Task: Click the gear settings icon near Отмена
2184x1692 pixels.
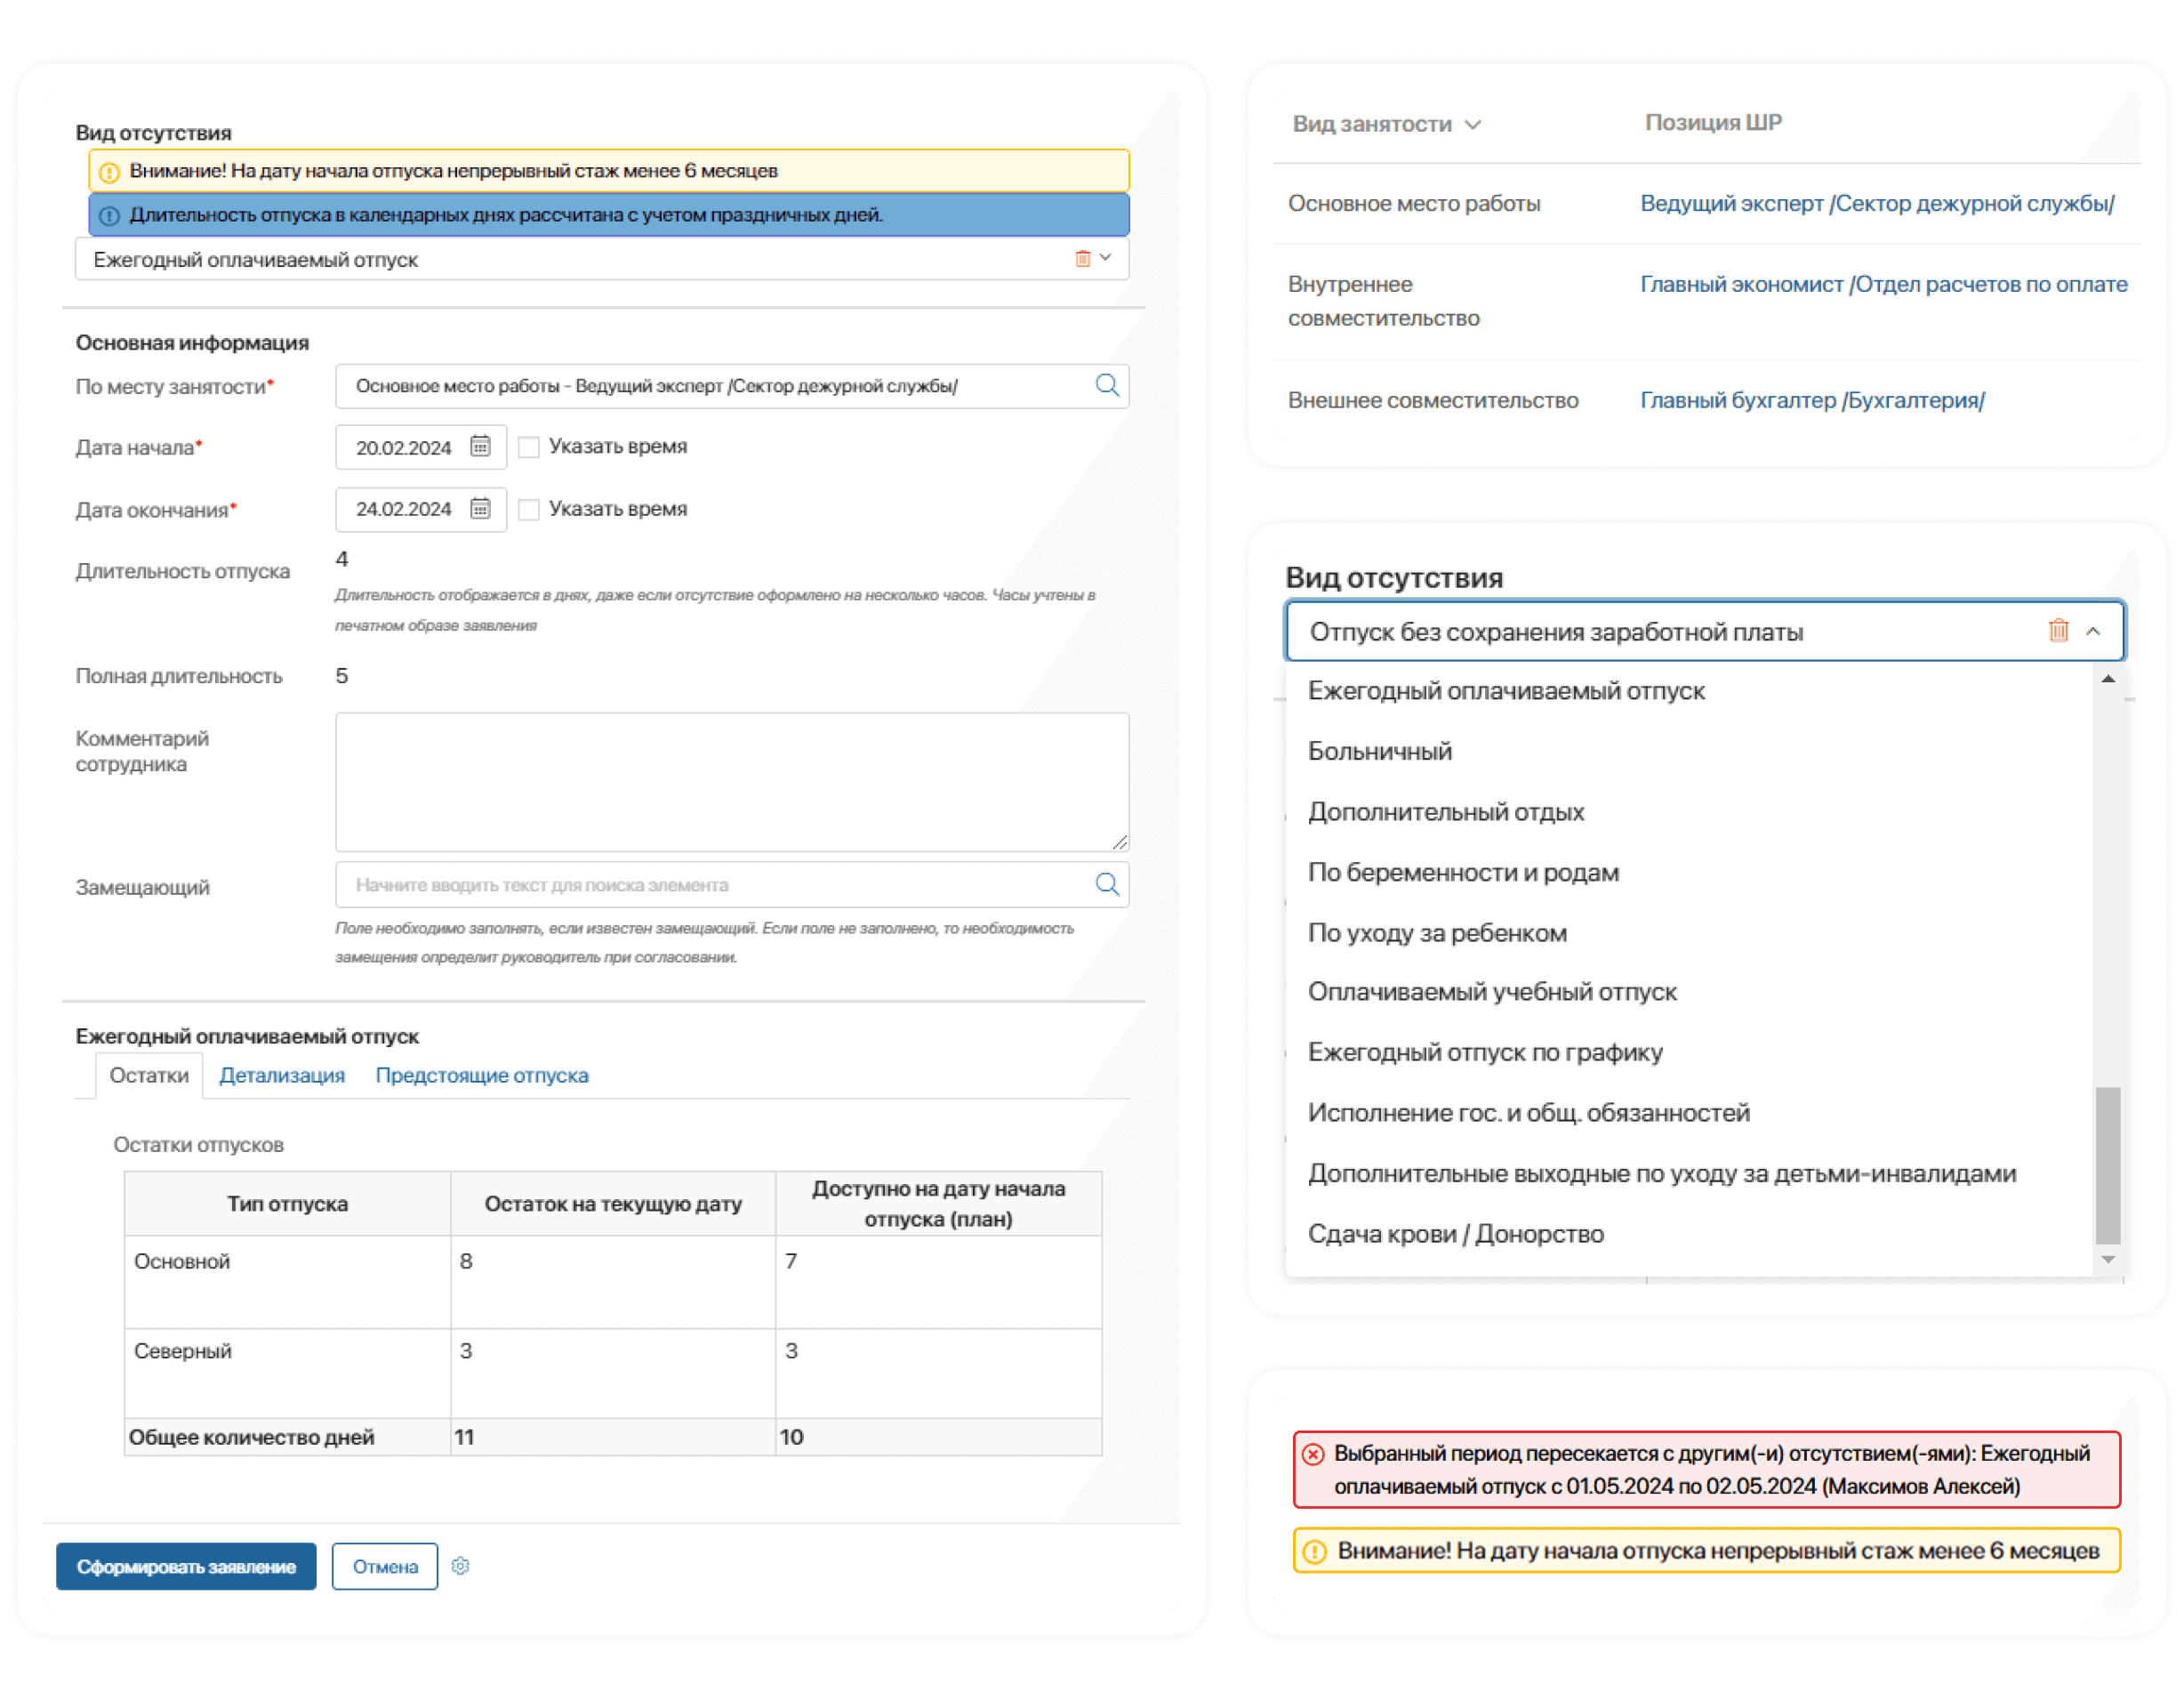Action: (x=460, y=1566)
